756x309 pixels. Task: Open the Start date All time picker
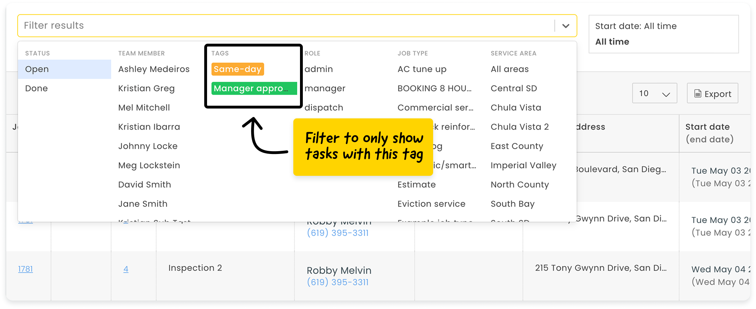coord(663,34)
